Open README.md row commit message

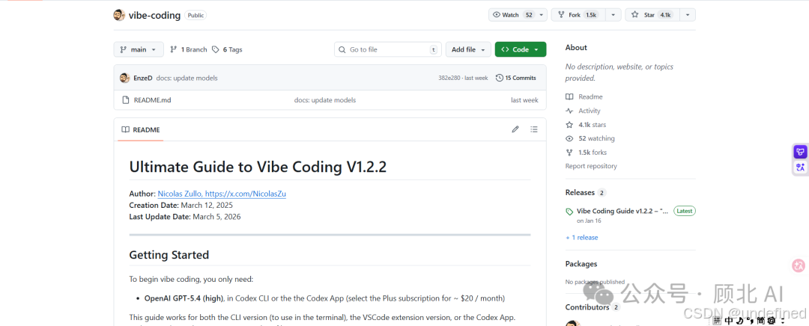click(x=324, y=100)
